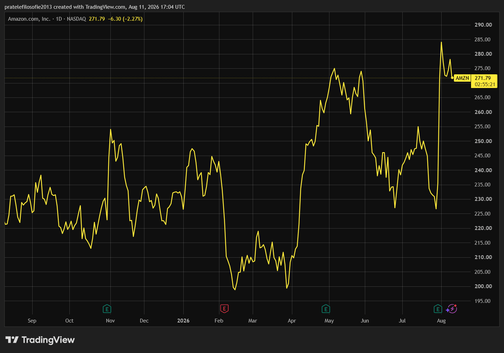Click the 250.00 price axis label
Image resolution: width=504 pixels, height=353 pixels.
pos(483,141)
